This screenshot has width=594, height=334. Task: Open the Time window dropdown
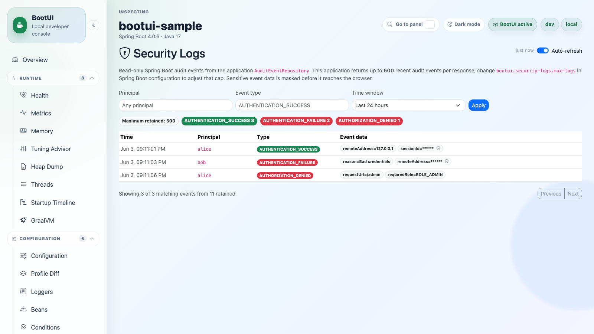pos(408,105)
